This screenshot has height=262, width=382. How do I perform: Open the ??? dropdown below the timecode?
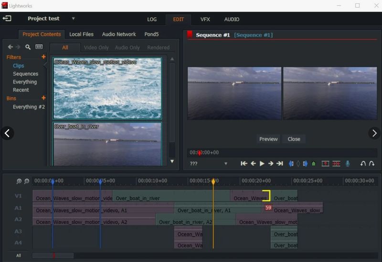click(x=226, y=164)
